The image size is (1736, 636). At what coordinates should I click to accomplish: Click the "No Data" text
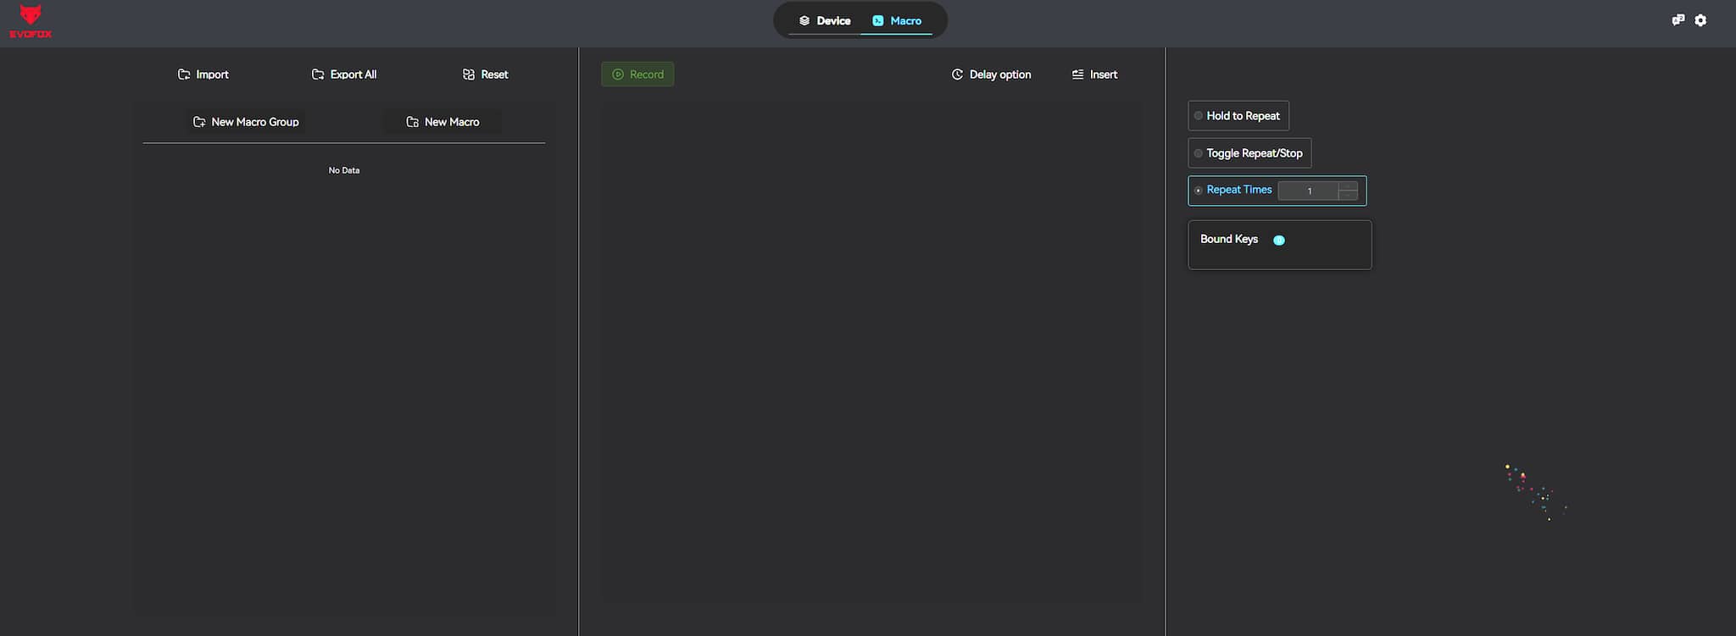point(344,170)
